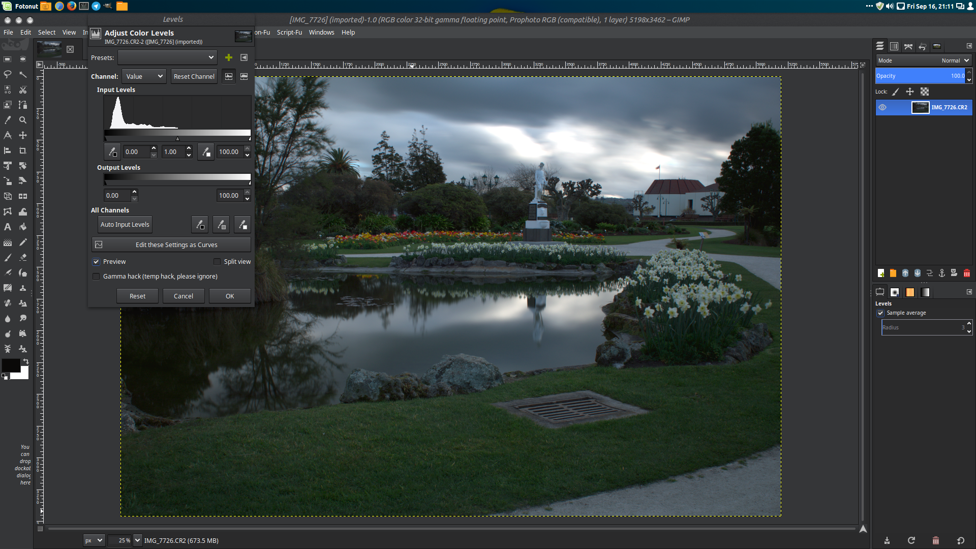Screen dimensions: 976x549
Task: Open the Windows menu
Action: tap(321, 32)
